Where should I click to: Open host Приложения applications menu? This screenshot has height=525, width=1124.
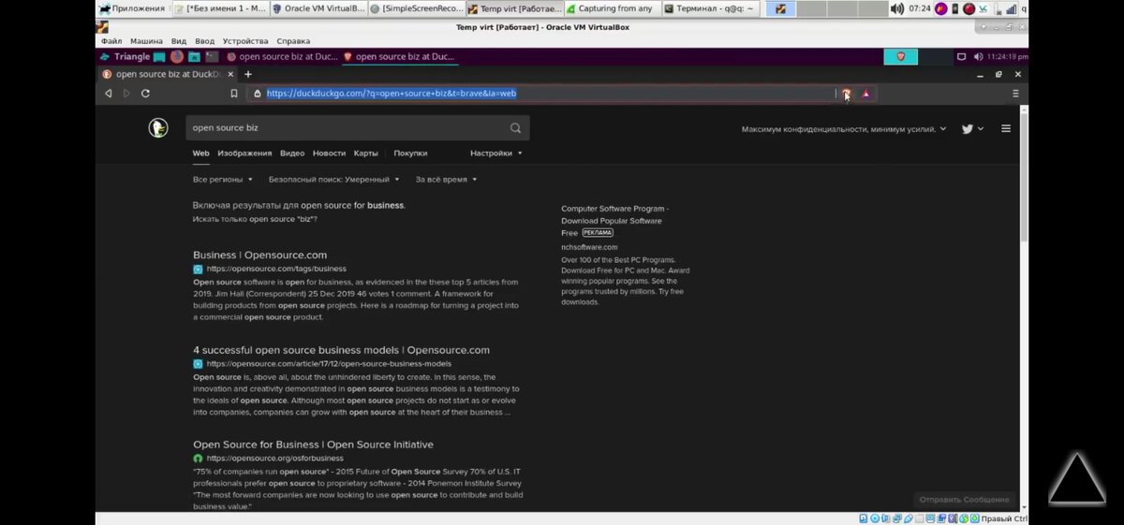point(131,8)
